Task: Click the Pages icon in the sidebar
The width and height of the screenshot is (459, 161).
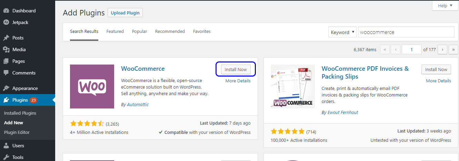Action: [6, 61]
